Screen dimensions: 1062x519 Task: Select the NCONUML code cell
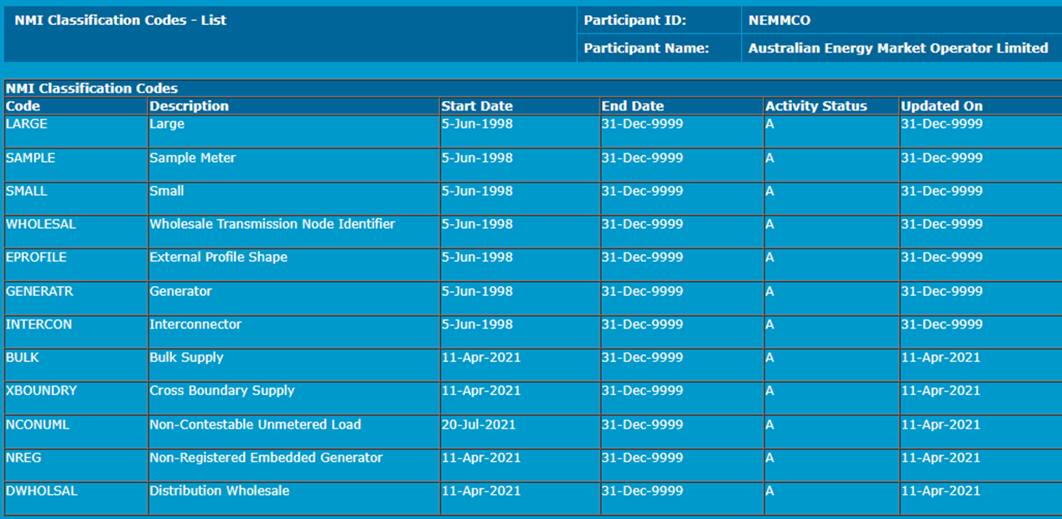click(38, 424)
